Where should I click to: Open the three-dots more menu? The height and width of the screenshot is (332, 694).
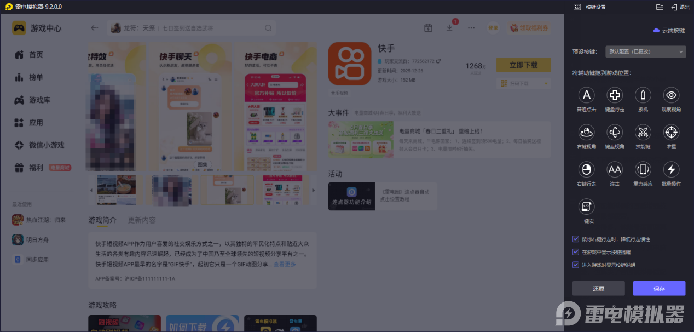[471, 28]
